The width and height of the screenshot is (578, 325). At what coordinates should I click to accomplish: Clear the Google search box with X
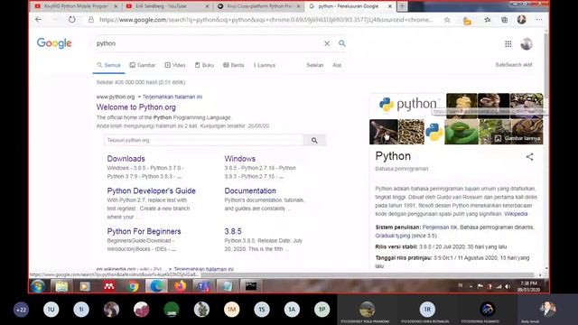coord(327,43)
